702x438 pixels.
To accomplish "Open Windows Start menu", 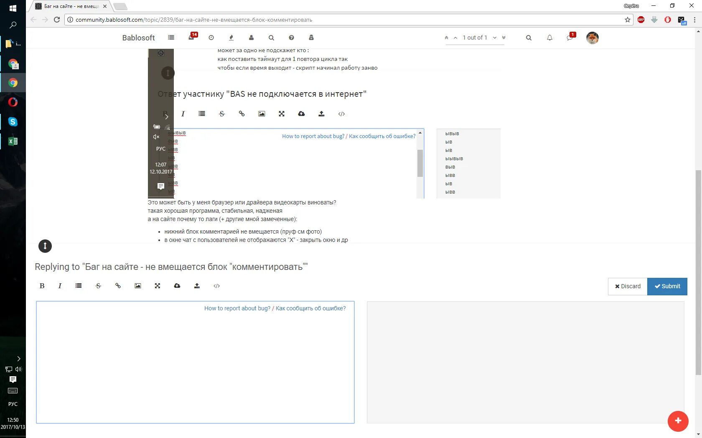I will (13, 8).
